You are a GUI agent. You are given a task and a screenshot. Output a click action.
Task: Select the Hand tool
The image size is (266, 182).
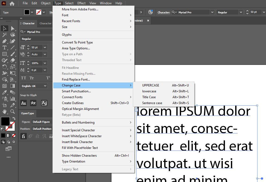click(x=5, y=111)
